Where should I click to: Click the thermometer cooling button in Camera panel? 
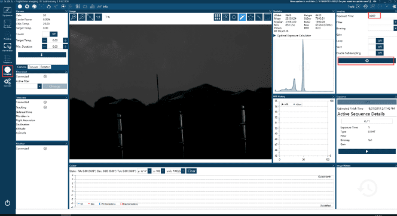(42, 54)
